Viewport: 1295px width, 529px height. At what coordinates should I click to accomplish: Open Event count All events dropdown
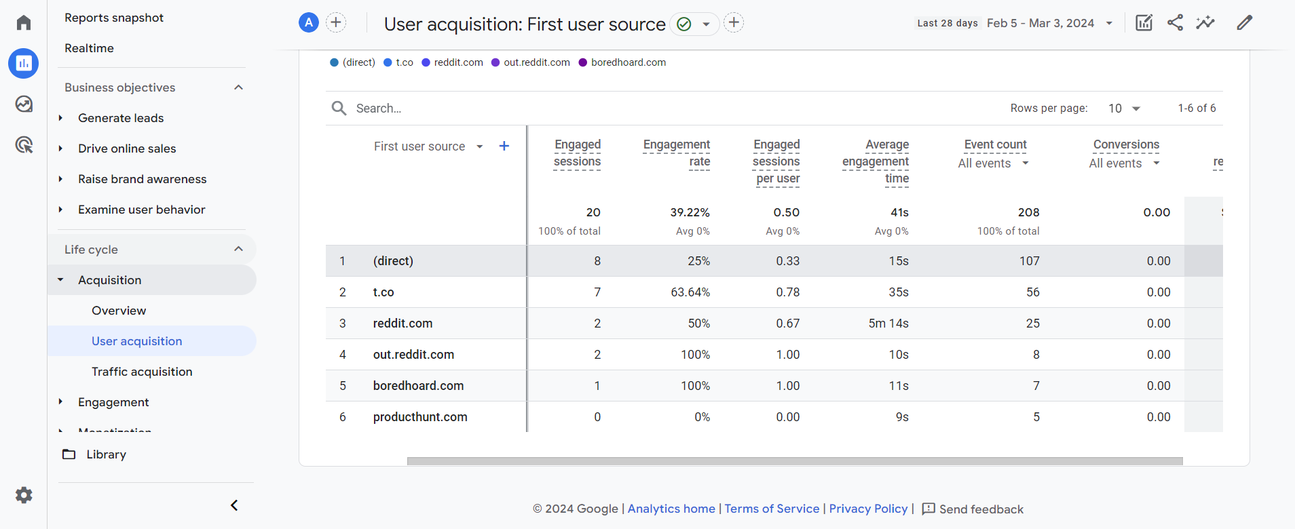tap(994, 163)
